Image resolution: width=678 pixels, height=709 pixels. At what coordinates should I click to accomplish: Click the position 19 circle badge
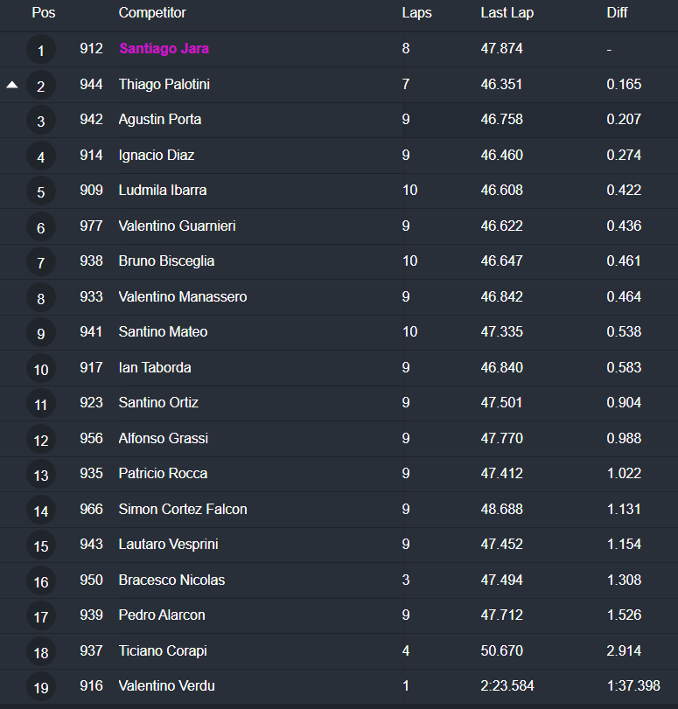pos(41,687)
